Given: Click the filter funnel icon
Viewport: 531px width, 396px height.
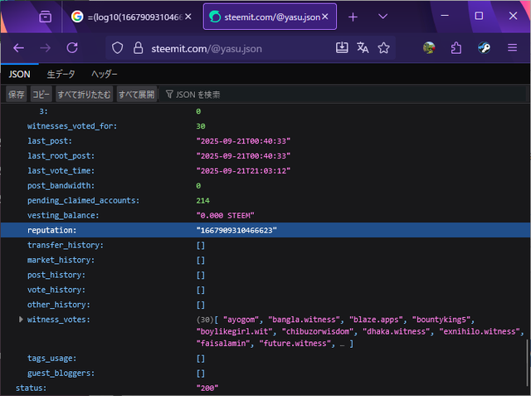Looking at the screenshot, I should tap(169, 94).
